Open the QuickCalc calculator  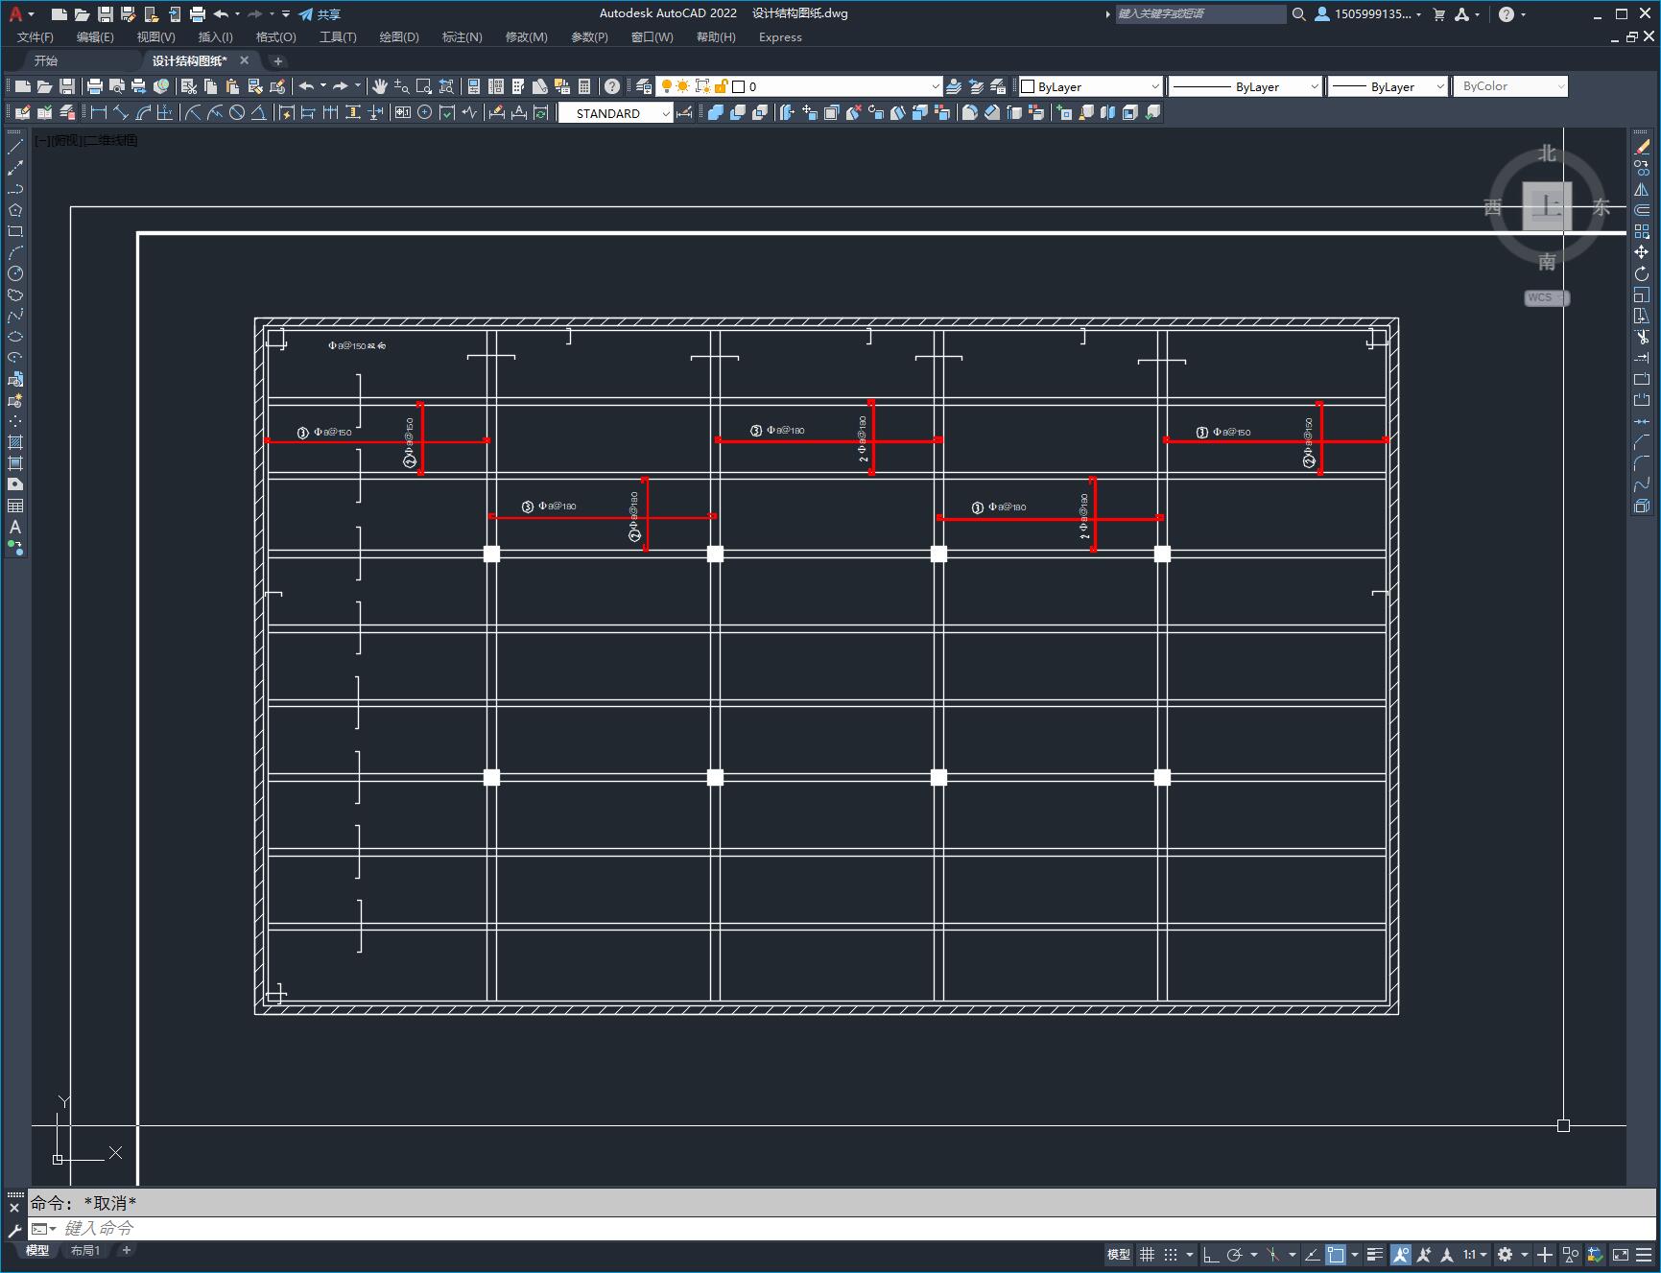pos(584,86)
